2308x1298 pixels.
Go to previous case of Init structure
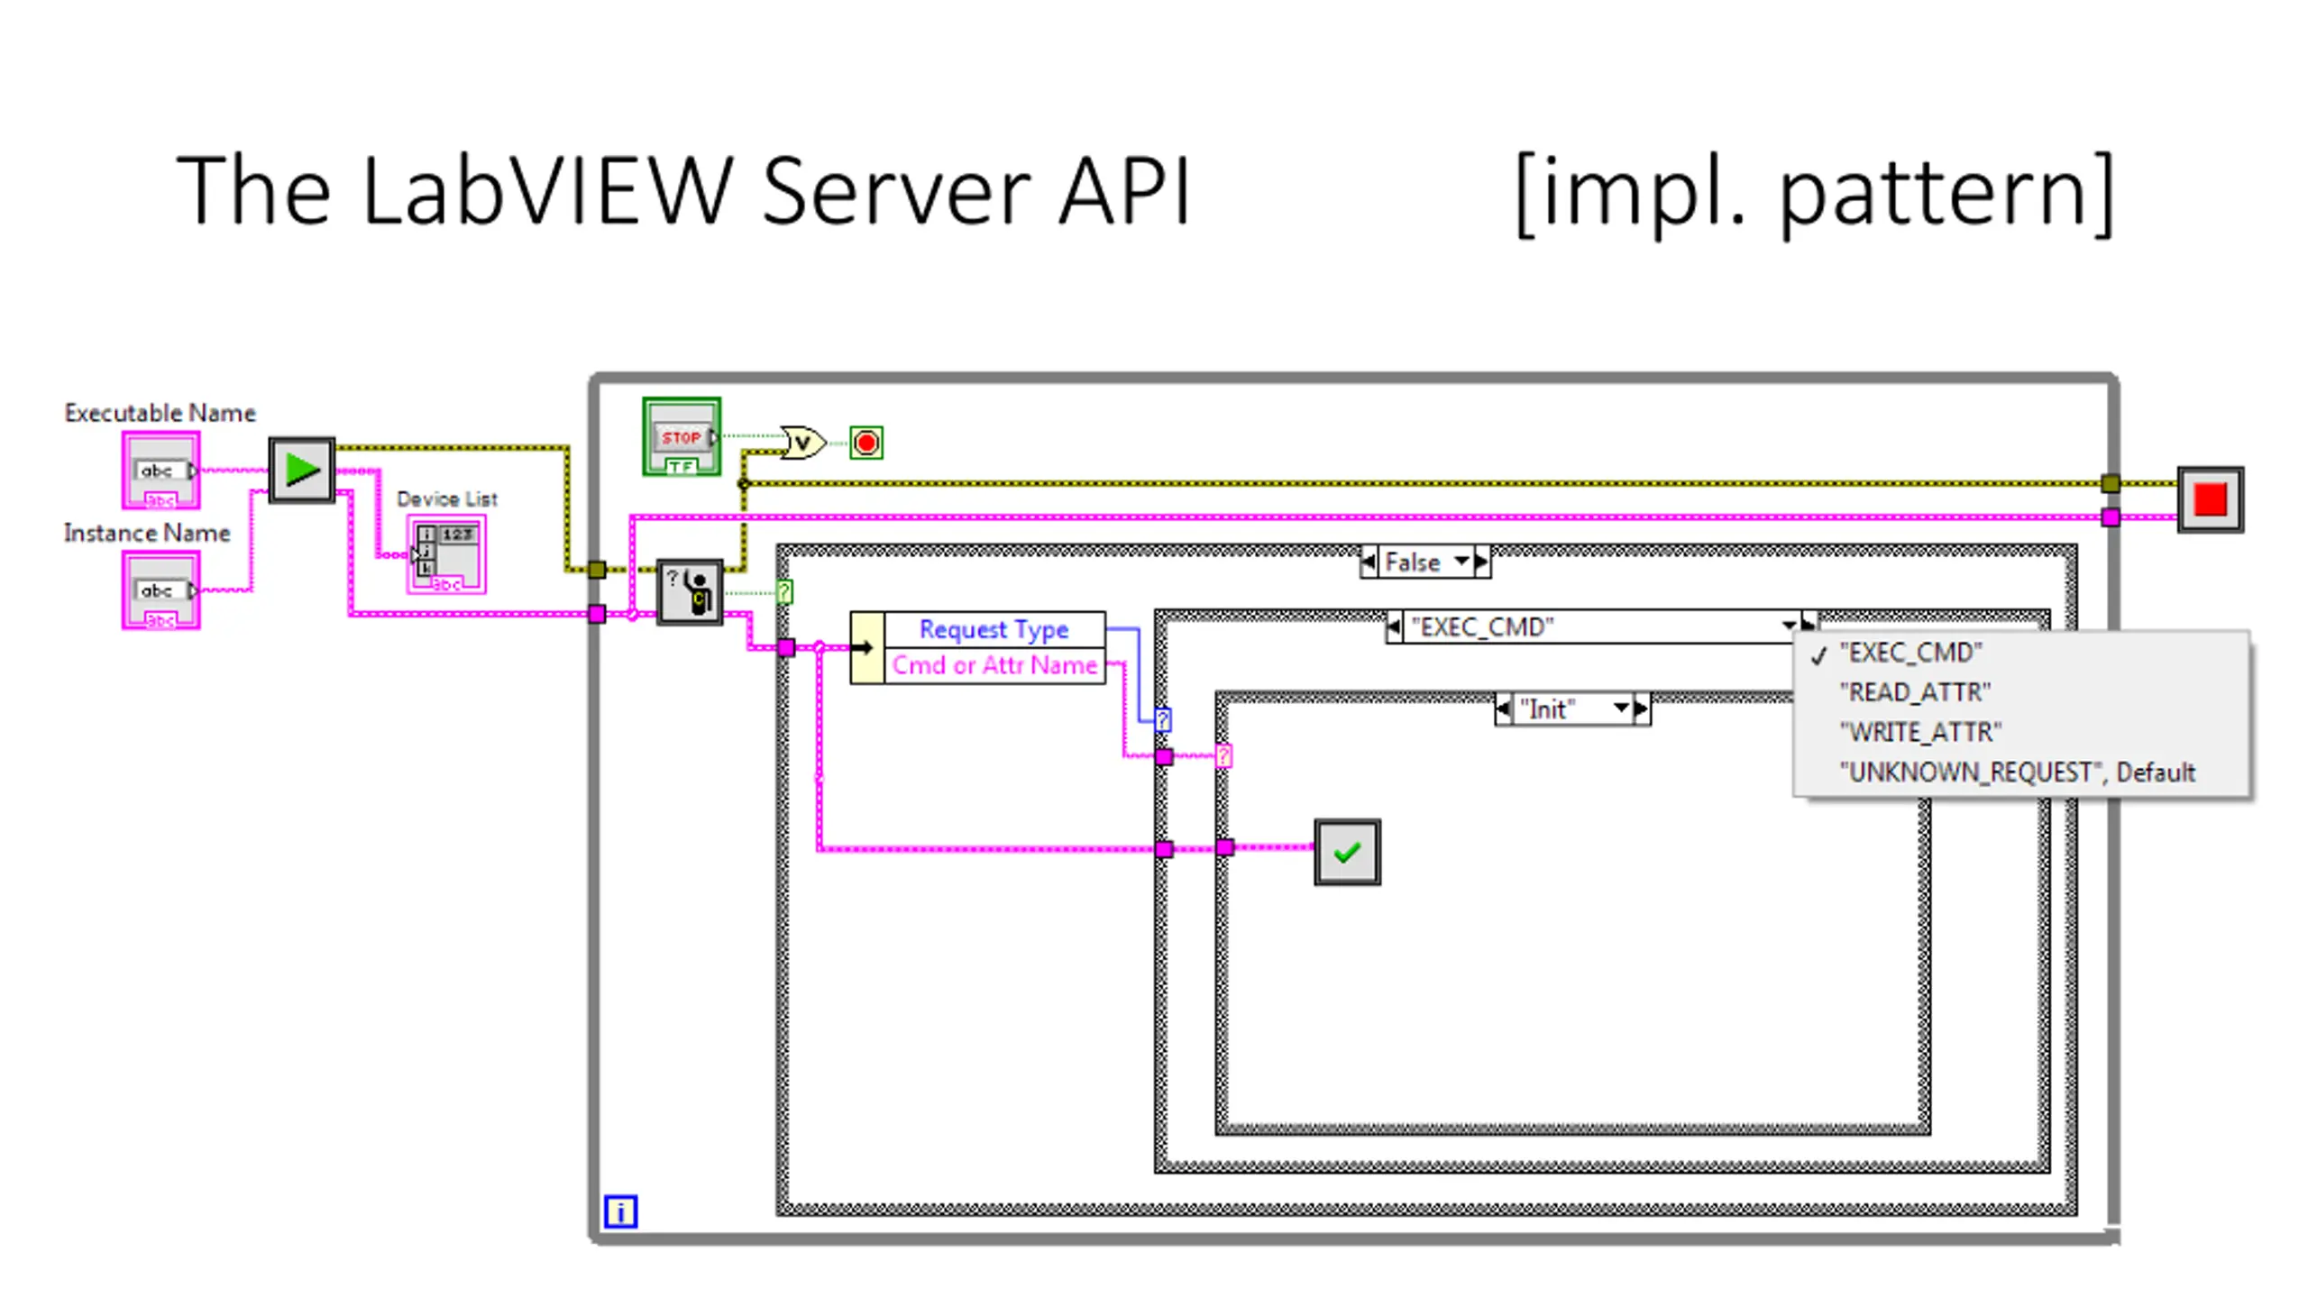point(1504,709)
